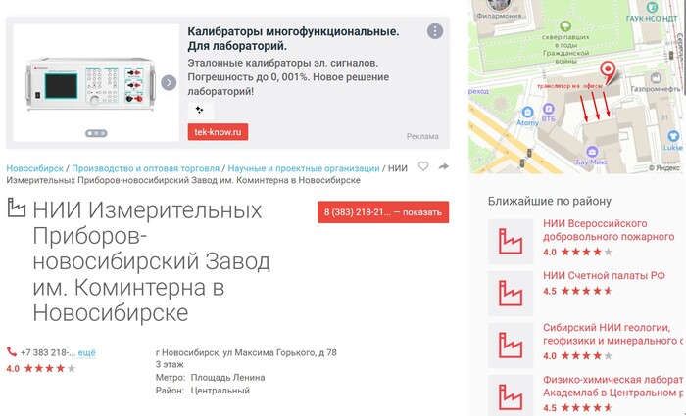Click factory thumbnail for Сибирский НИИ геологии
Viewport: 686px width, 416px height.
click(x=511, y=346)
